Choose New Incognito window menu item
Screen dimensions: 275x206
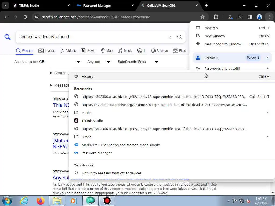tap(232, 44)
